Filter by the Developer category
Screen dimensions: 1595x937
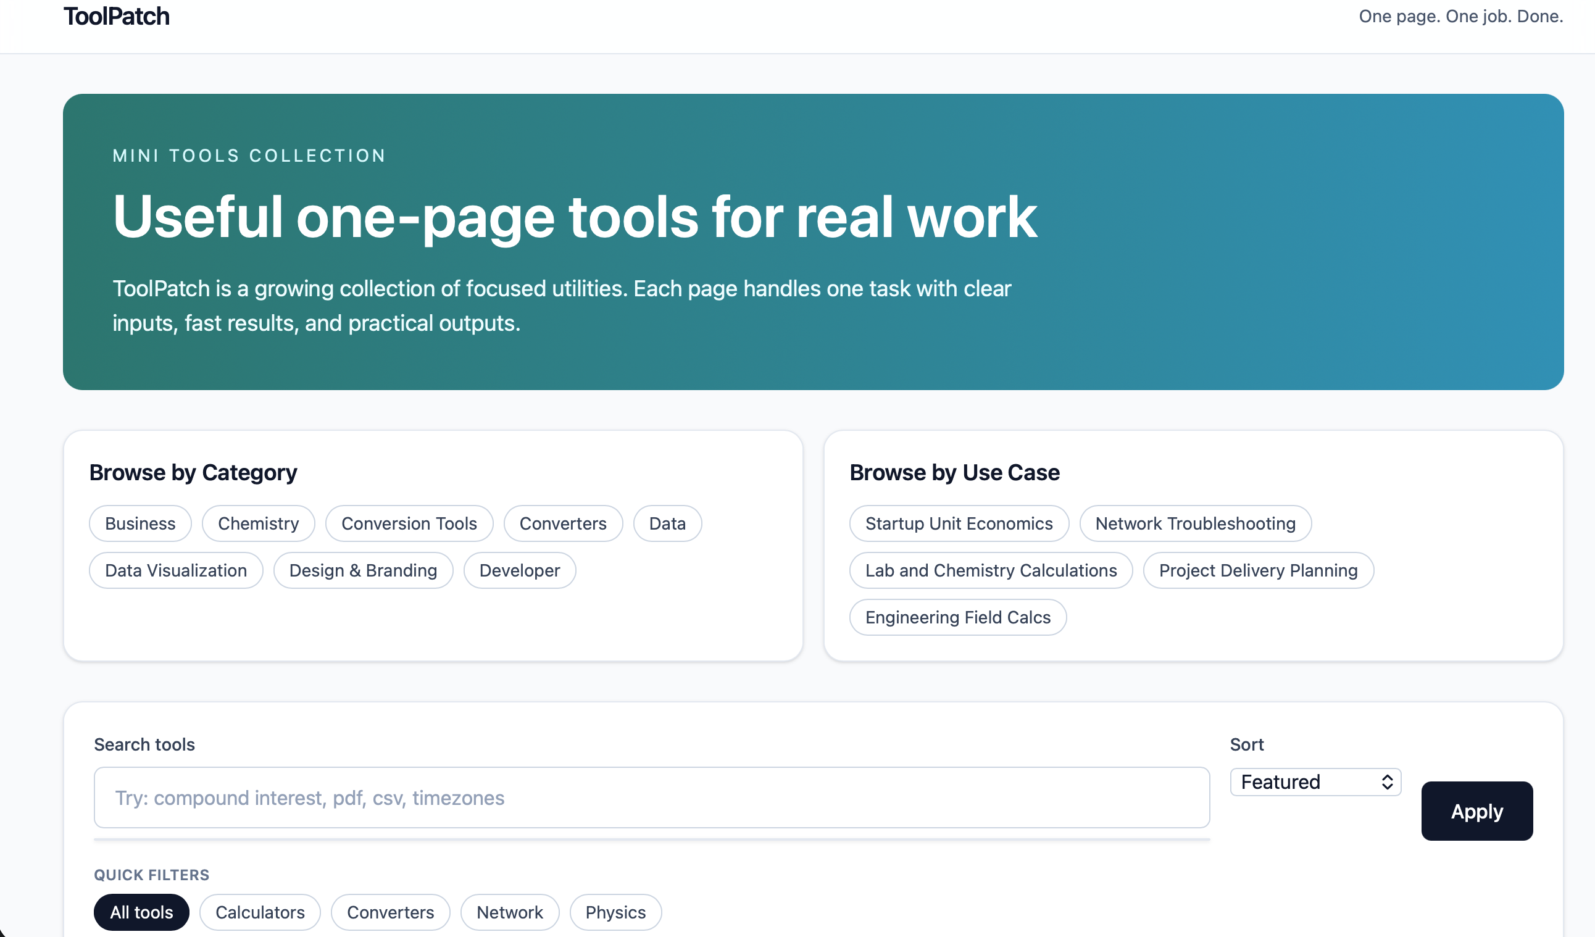click(520, 570)
